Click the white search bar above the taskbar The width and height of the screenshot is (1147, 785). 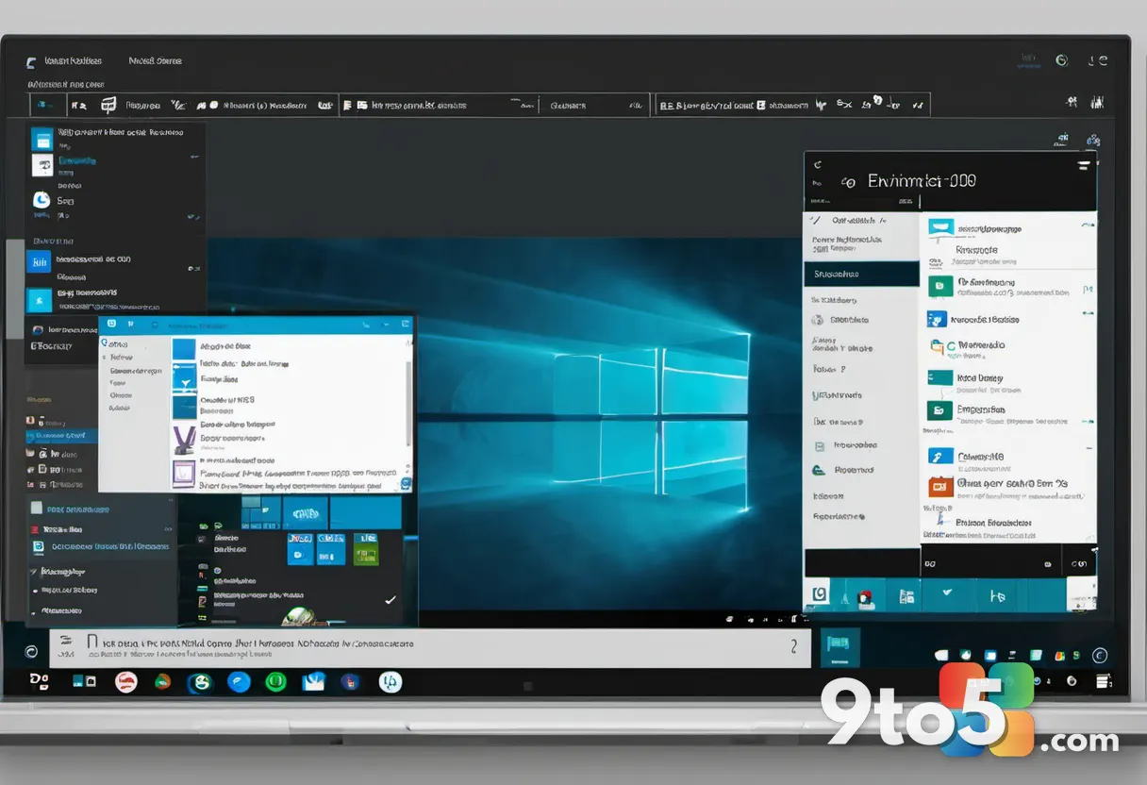tap(429, 648)
